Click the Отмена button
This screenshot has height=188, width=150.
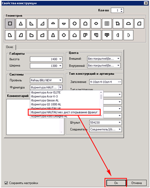[x=136, y=183]
